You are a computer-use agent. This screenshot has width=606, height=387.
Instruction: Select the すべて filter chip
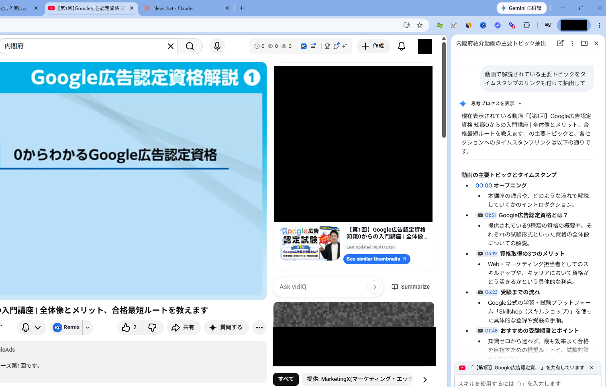286,379
